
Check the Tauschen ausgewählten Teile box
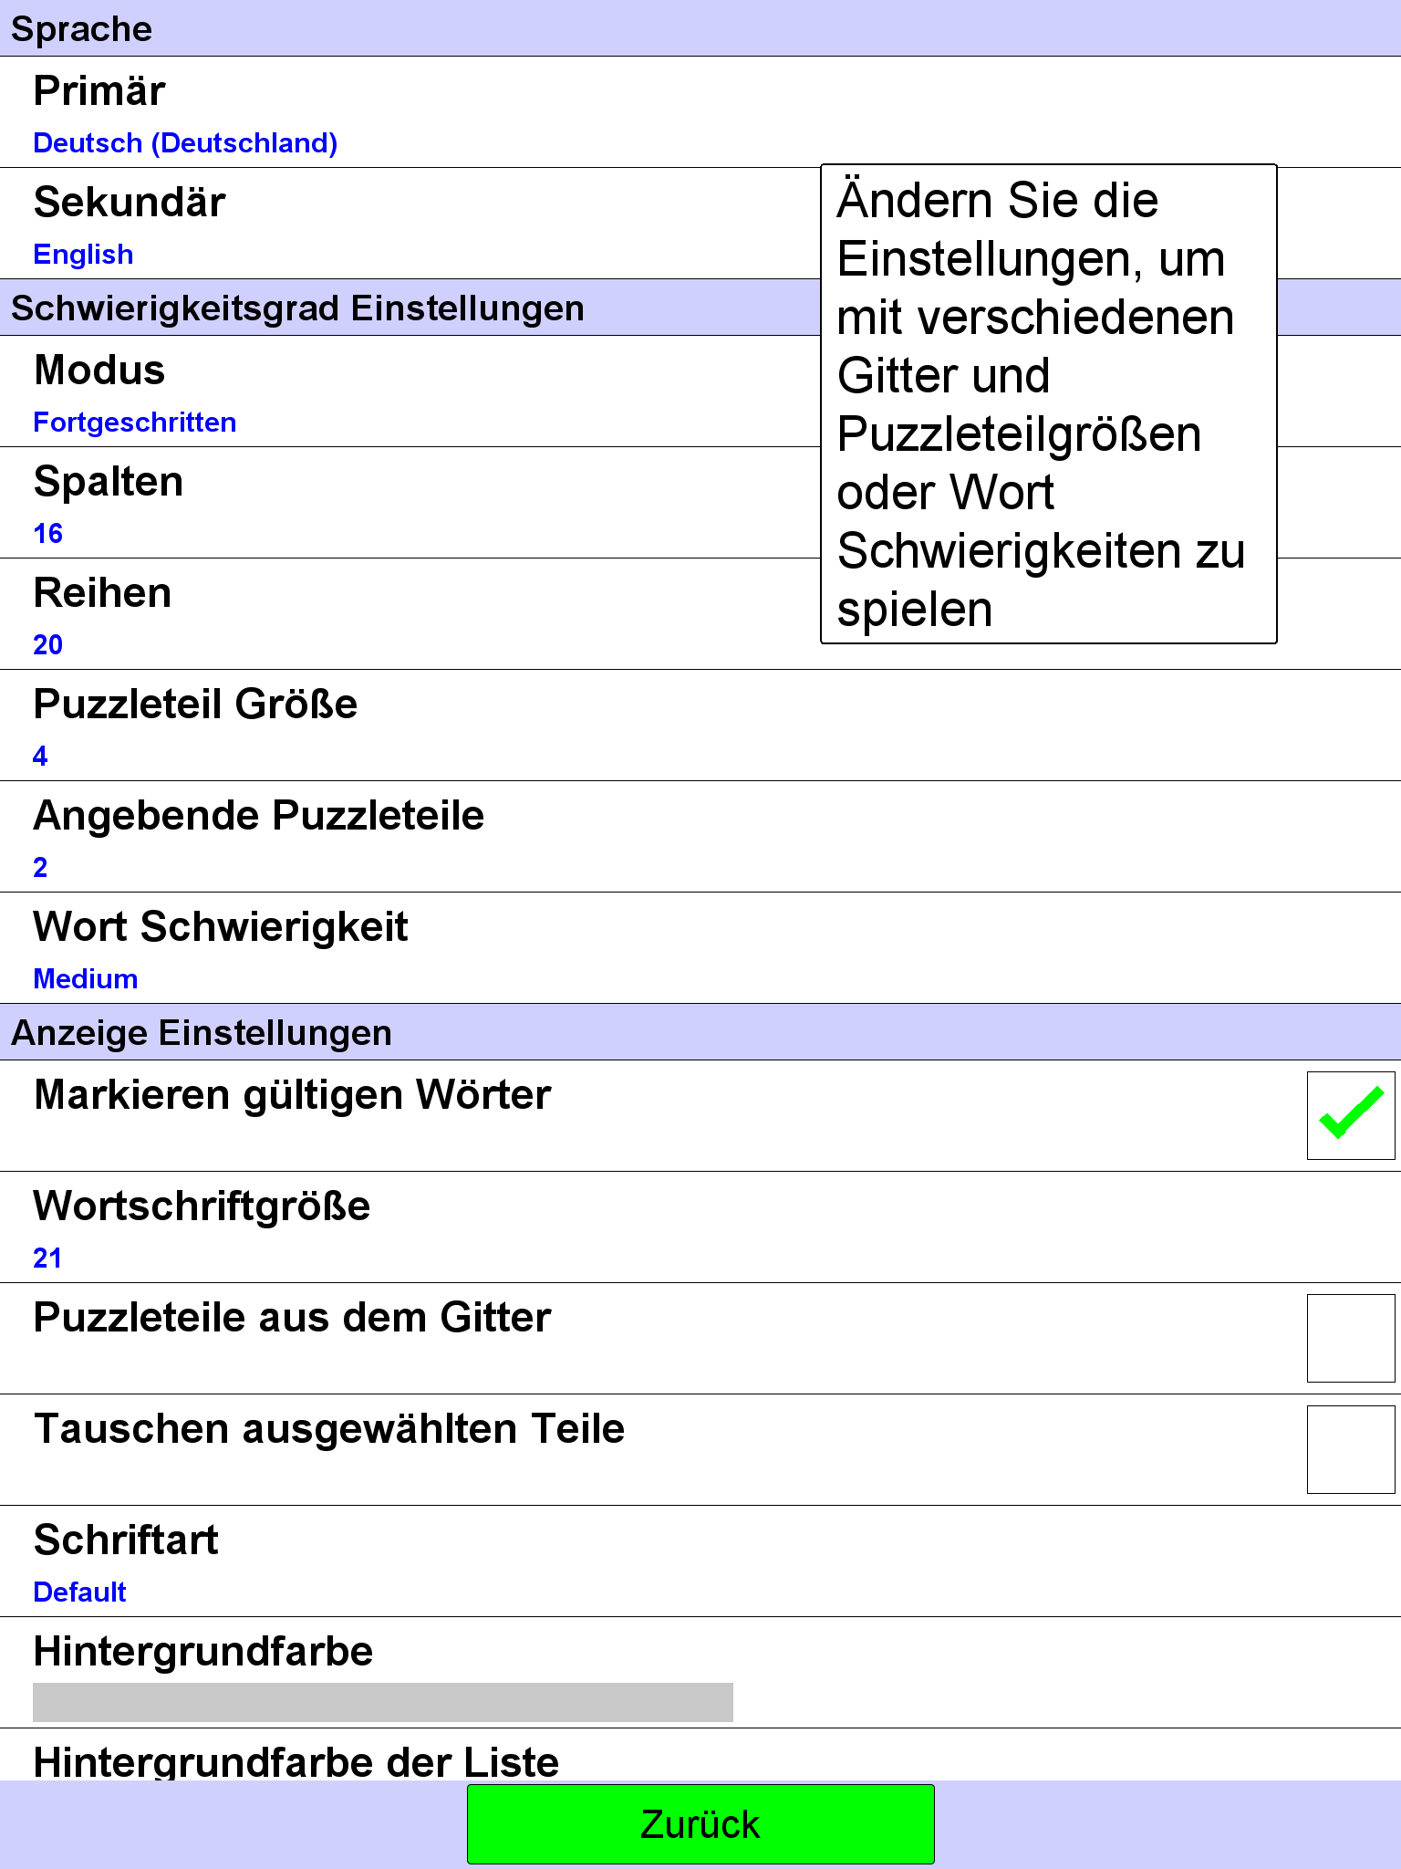tap(1351, 1449)
